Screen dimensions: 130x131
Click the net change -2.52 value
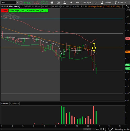pos(36,2)
